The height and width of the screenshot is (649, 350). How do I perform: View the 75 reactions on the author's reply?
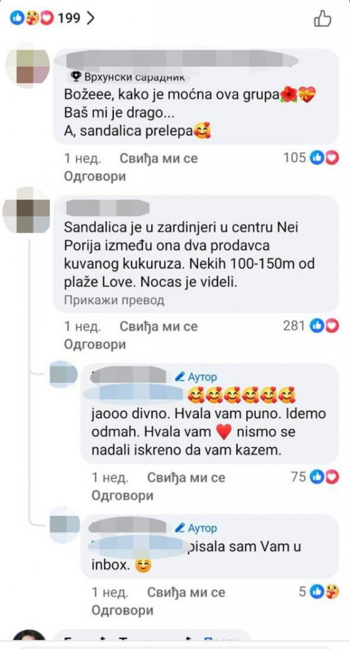(315, 477)
